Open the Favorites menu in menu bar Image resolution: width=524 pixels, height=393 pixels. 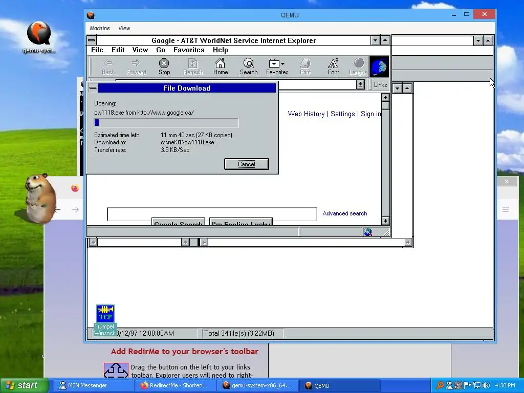tap(189, 50)
